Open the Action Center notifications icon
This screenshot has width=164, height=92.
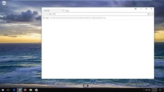(160, 90)
